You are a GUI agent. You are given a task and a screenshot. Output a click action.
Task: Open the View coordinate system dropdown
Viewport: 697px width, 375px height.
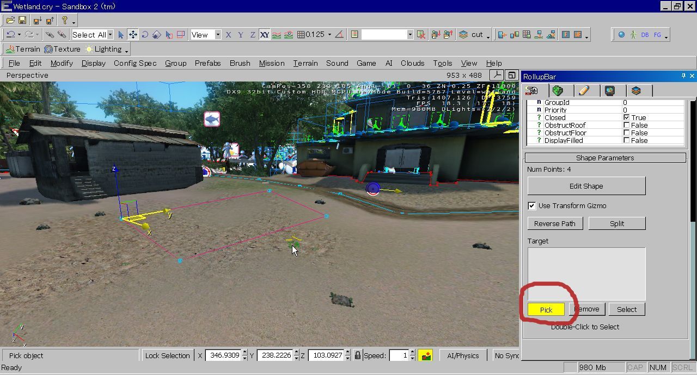218,34
